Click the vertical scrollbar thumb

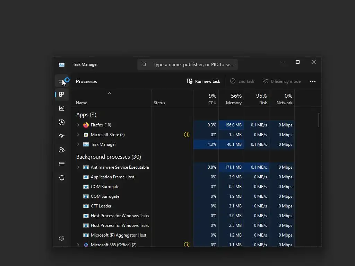click(319, 120)
